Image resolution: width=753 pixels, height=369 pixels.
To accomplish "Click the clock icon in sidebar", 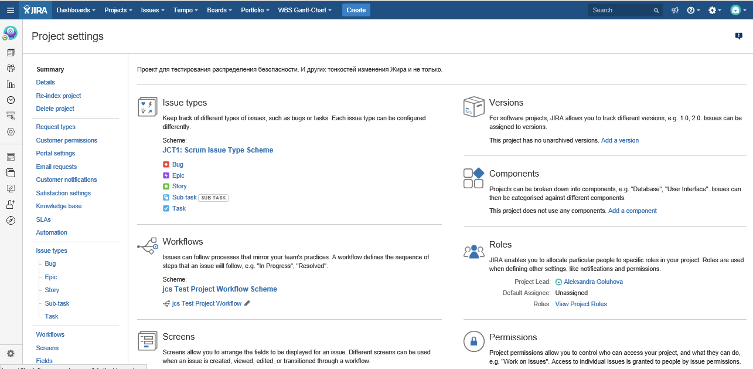I will [x=11, y=100].
